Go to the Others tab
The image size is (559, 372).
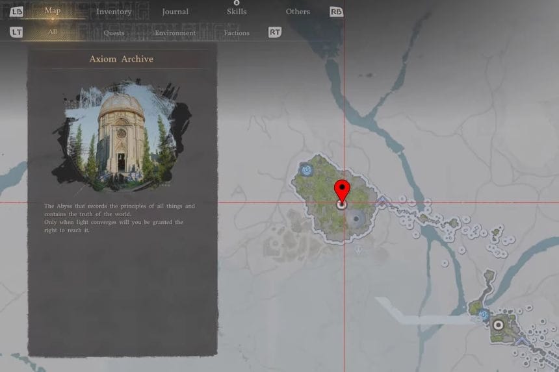click(x=298, y=12)
